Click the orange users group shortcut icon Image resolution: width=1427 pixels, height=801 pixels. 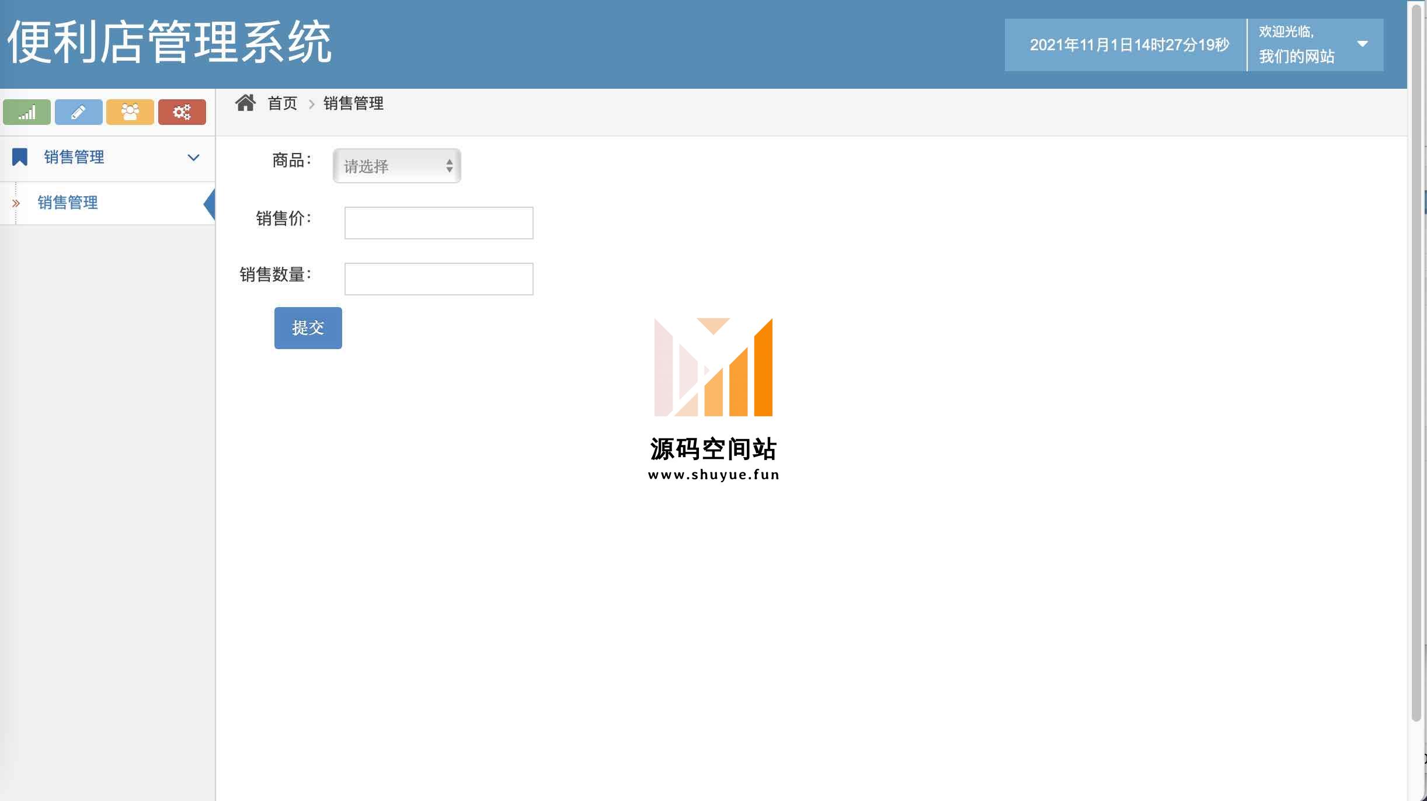[x=130, y=112]
